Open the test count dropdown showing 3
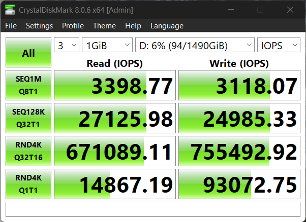Image resolution: width=306 pixels, height=222 pixels. (x=67, y=45)
